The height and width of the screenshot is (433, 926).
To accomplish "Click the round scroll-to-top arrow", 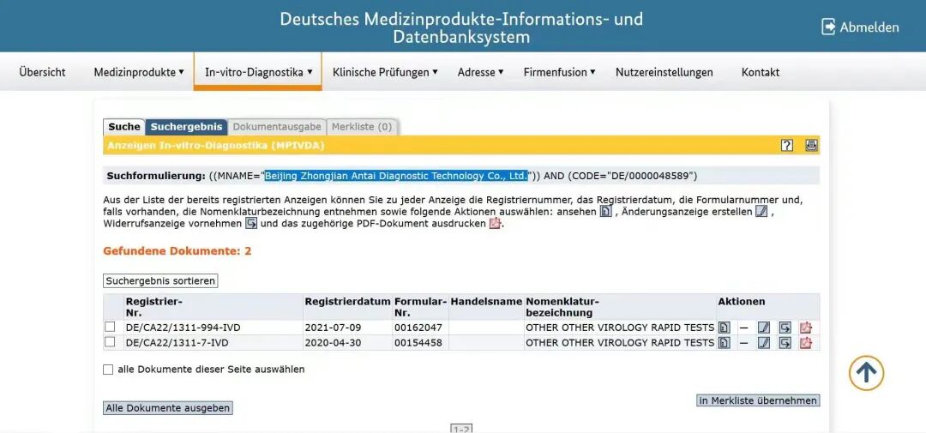I will click(866, 373).
